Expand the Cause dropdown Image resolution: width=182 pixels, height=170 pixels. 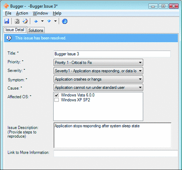click(98, 87)
